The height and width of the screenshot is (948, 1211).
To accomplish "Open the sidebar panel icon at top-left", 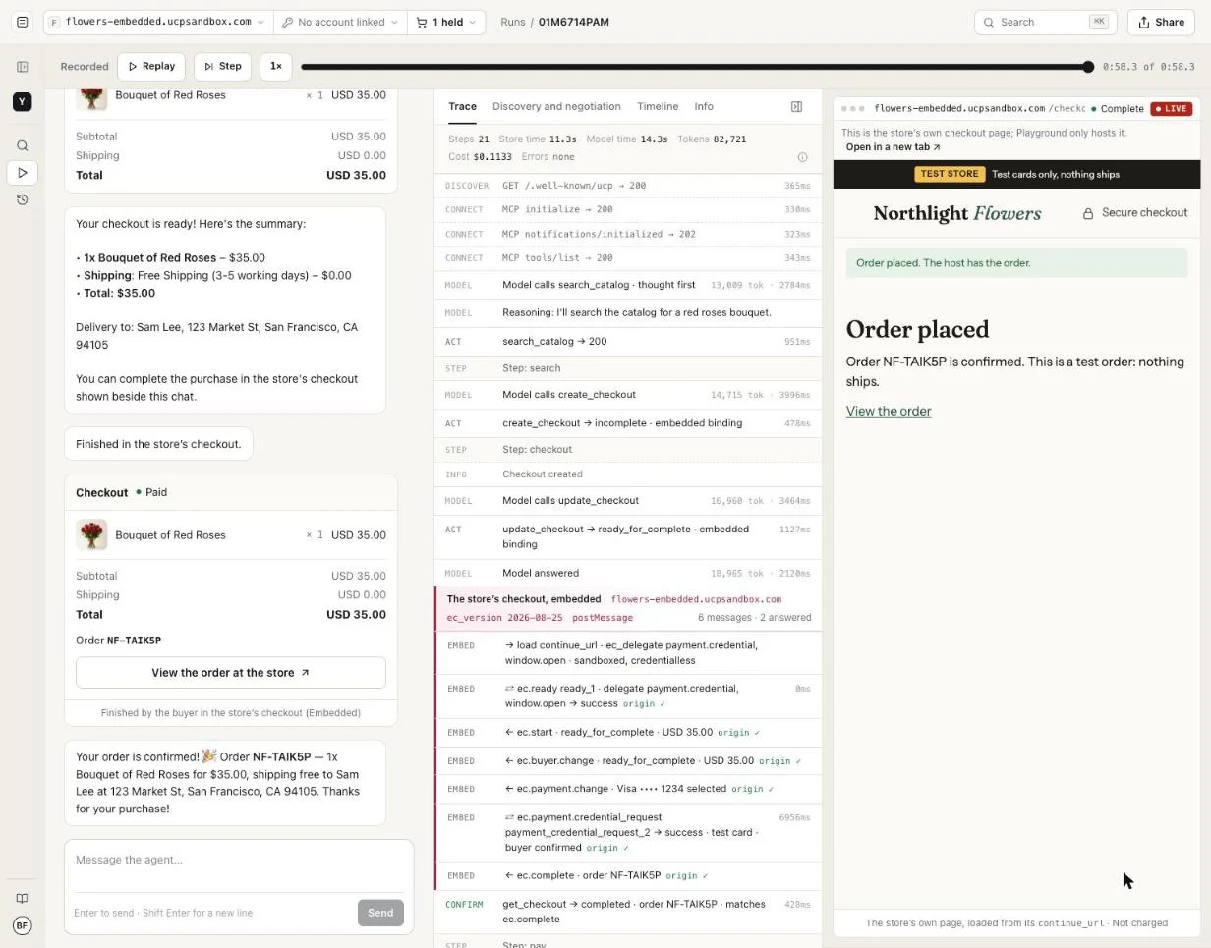I will 22,22.
